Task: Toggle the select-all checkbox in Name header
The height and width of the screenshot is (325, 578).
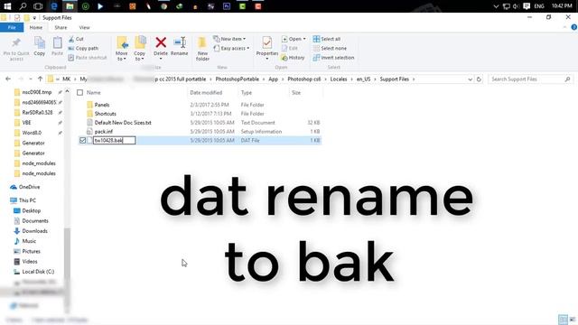Action: 80,92
